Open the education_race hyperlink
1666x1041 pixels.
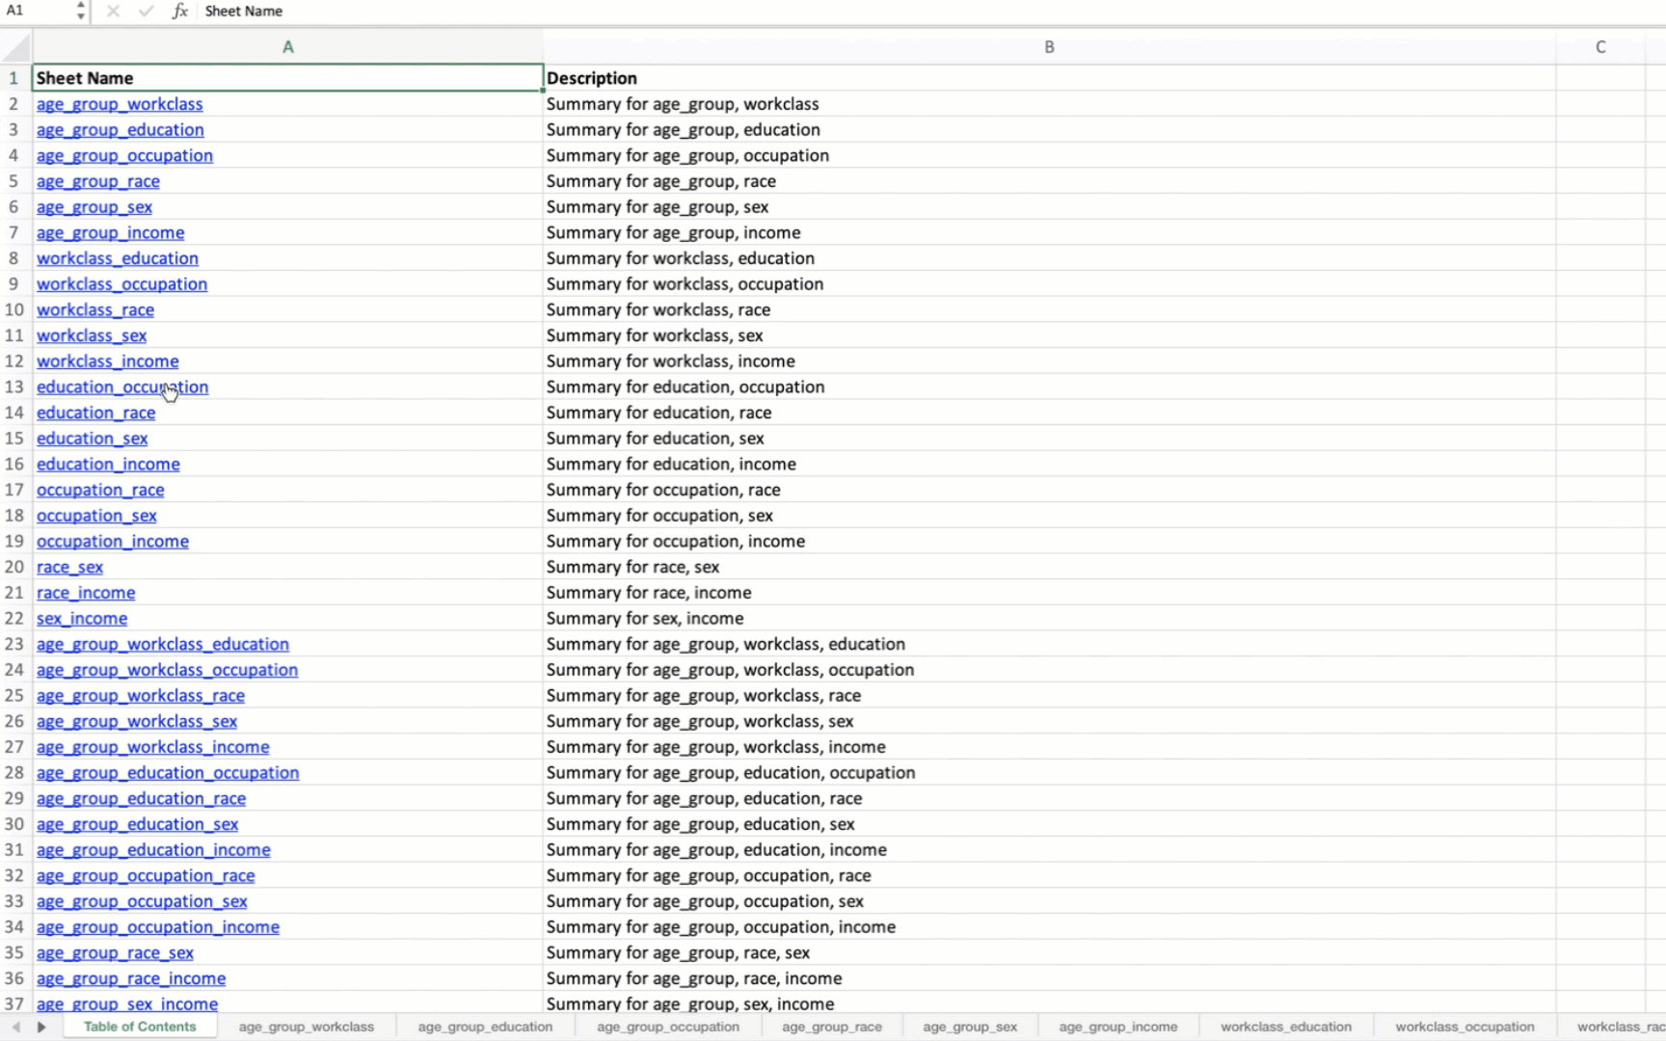click(x=95, y=414)
